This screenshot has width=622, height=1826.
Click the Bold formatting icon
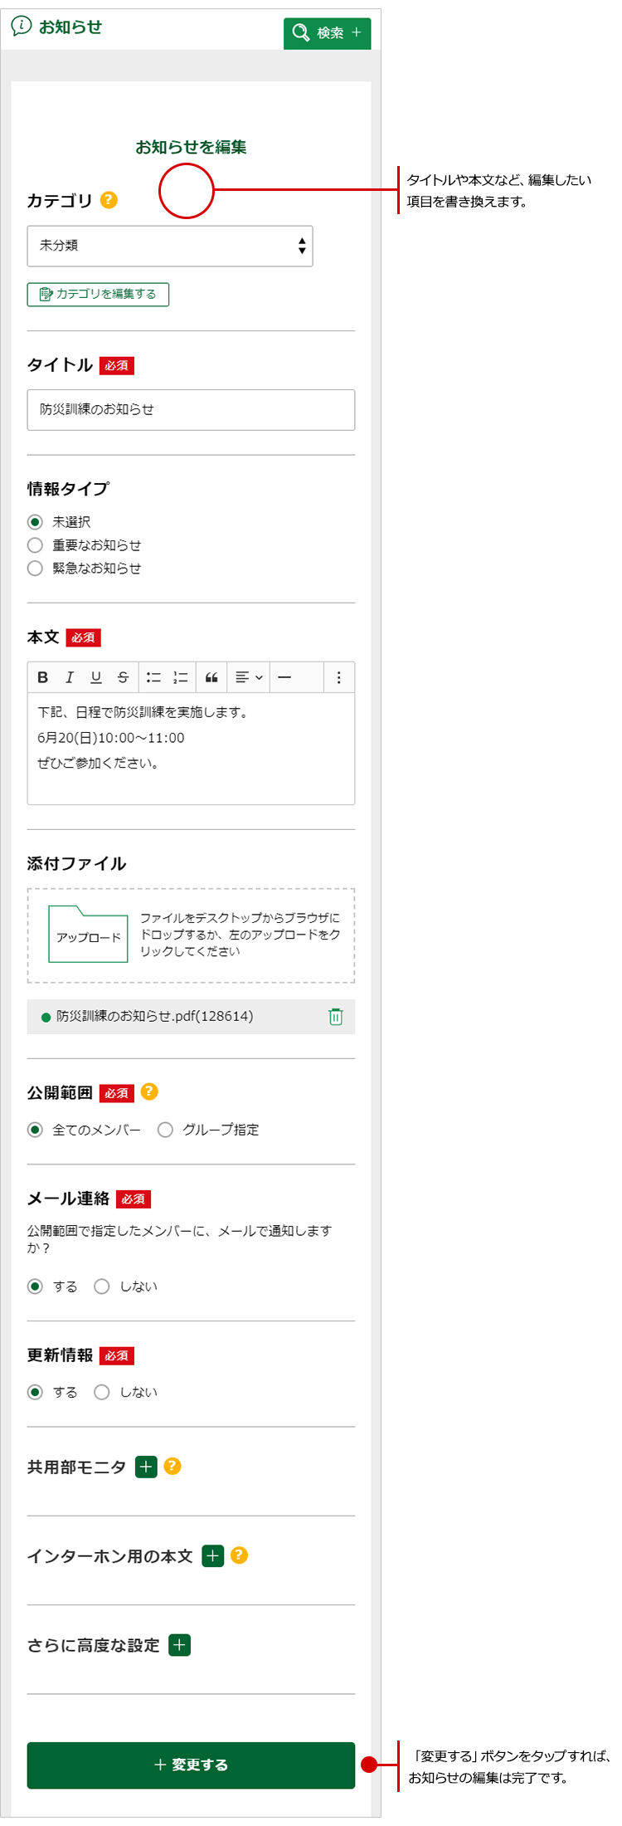43,677
